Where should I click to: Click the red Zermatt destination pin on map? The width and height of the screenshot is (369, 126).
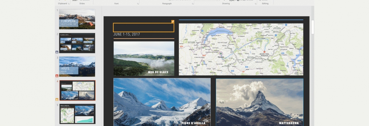click(x=264, y=52)
